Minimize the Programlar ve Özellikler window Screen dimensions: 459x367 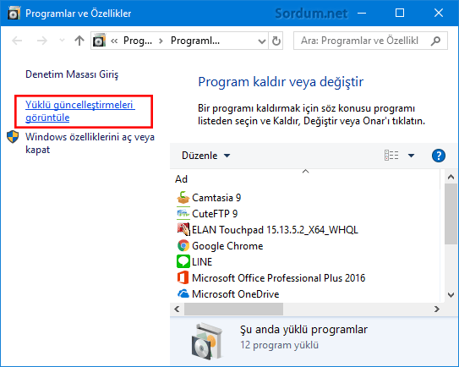362,13
